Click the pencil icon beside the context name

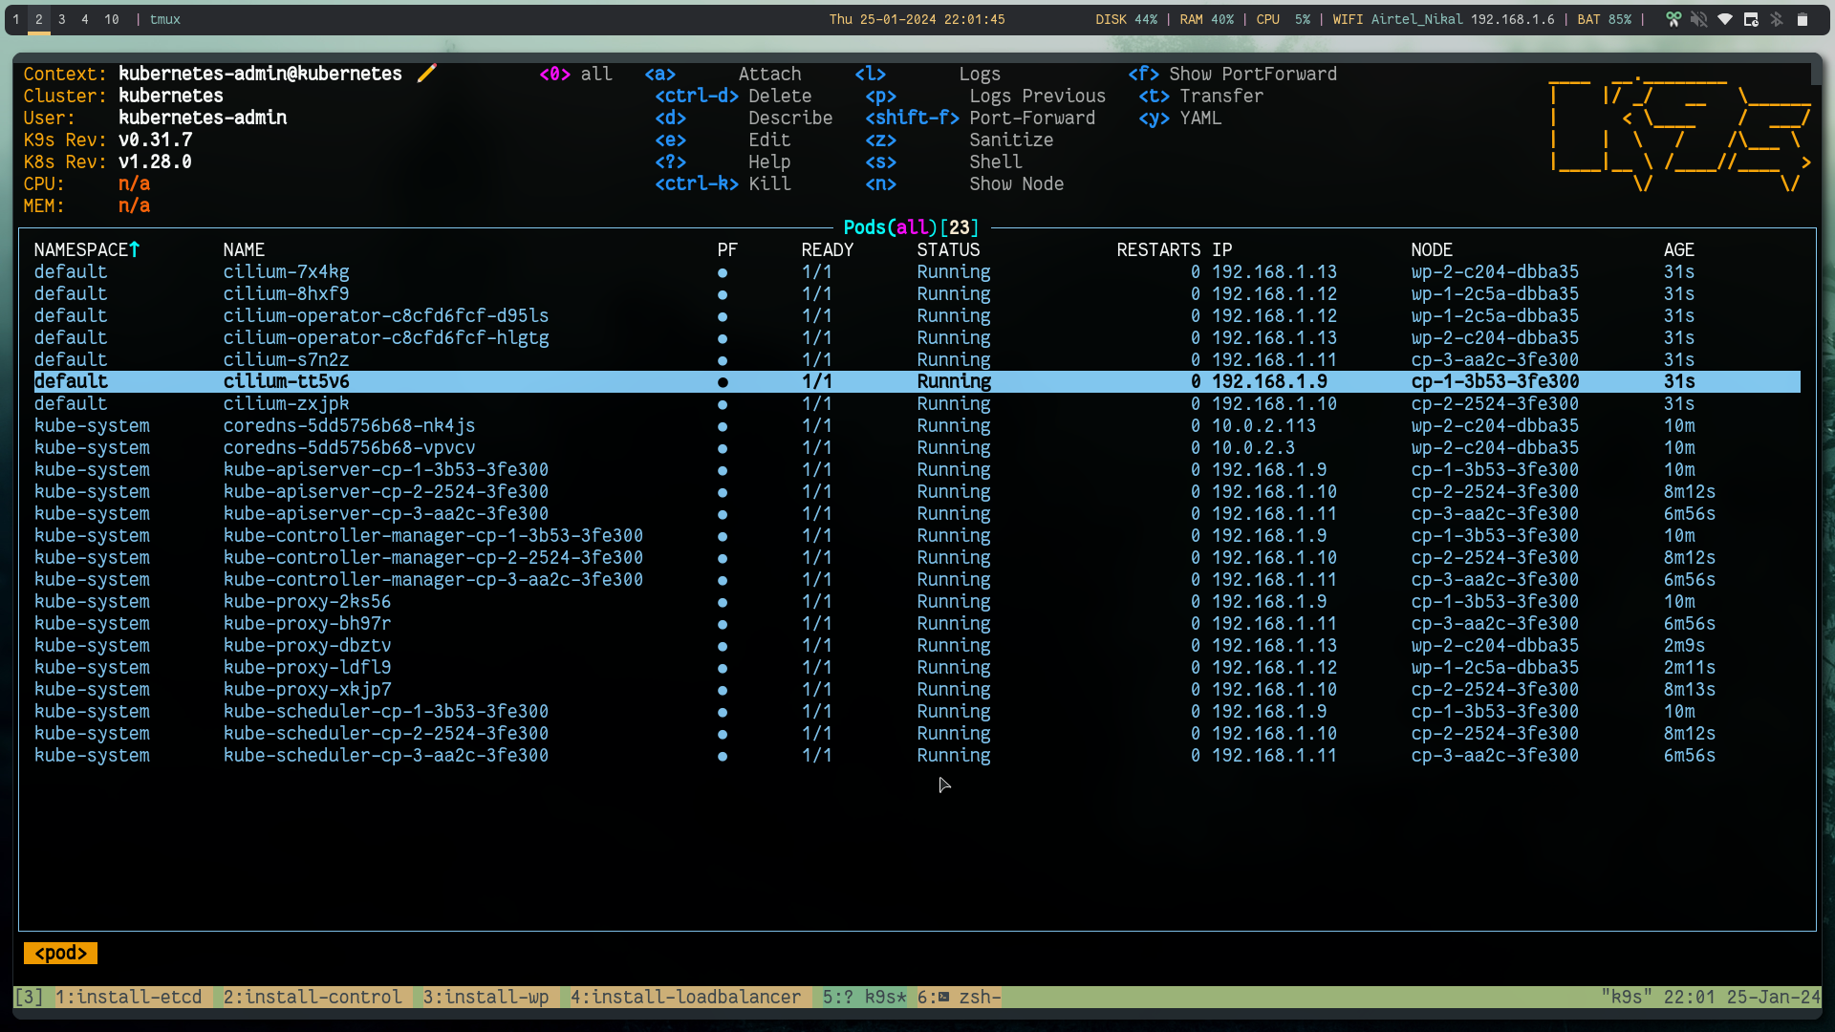coord(427,74)
